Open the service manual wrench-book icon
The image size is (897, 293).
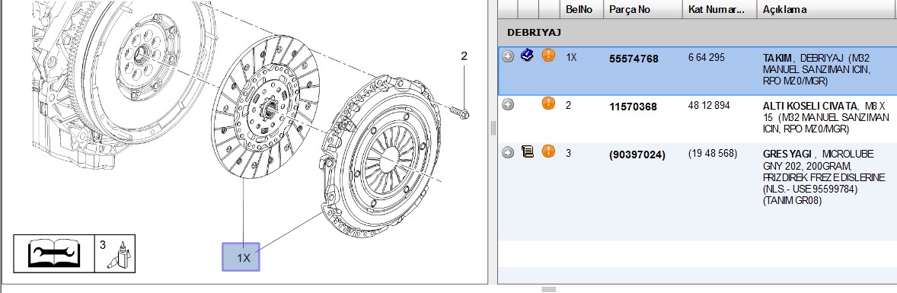coord(54,253)
